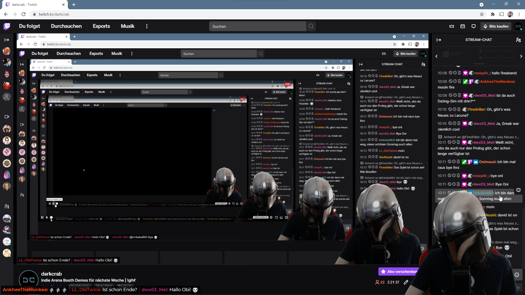Open recommended channels camera icon in sidebar

point(7,117)
